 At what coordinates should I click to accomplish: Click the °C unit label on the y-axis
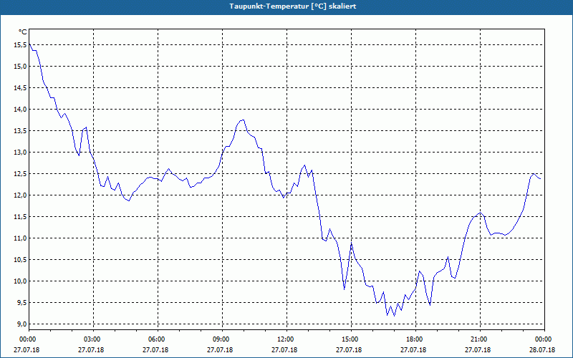tap(23, 32)
